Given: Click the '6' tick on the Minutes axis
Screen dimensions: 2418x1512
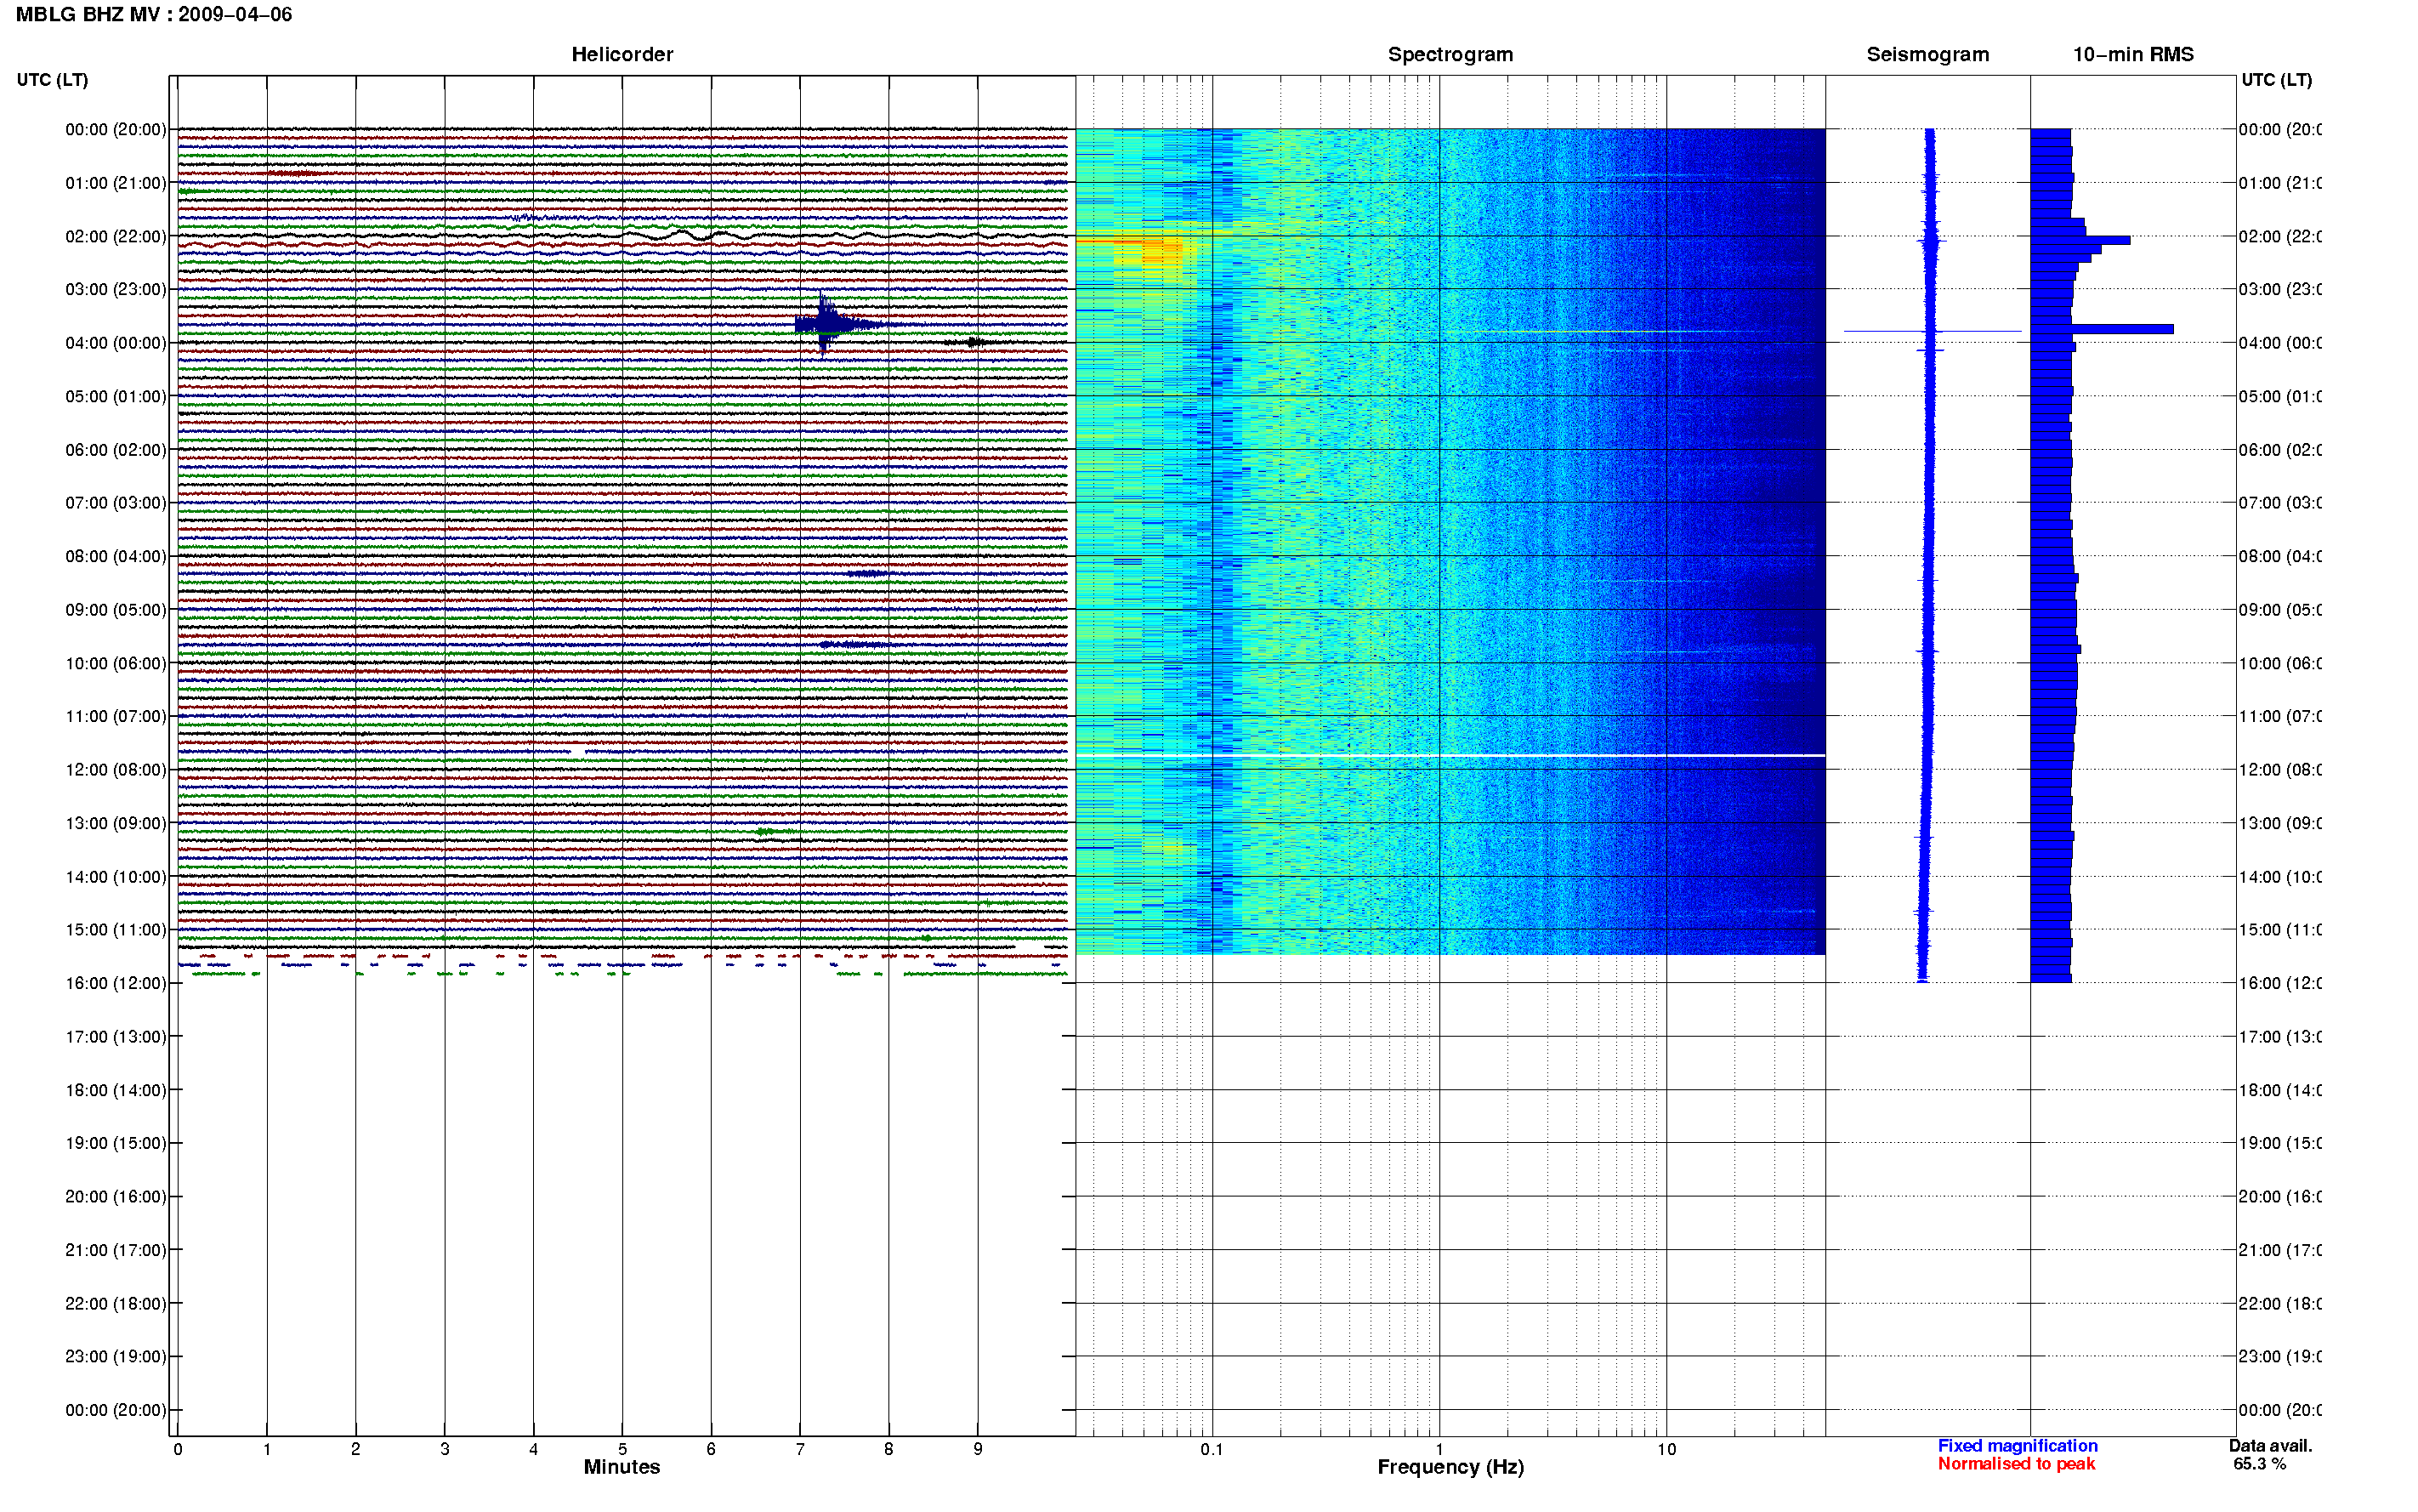Looking at the screenshot, I should point(712,1449).
